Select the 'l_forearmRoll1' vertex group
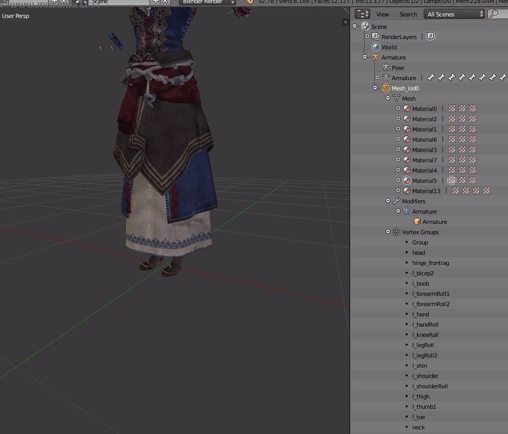Image resolution: width=508 pixels, height=434 pixels. [431, 294]
